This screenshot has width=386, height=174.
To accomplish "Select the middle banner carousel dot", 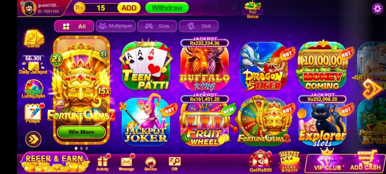I will point(81,148).
